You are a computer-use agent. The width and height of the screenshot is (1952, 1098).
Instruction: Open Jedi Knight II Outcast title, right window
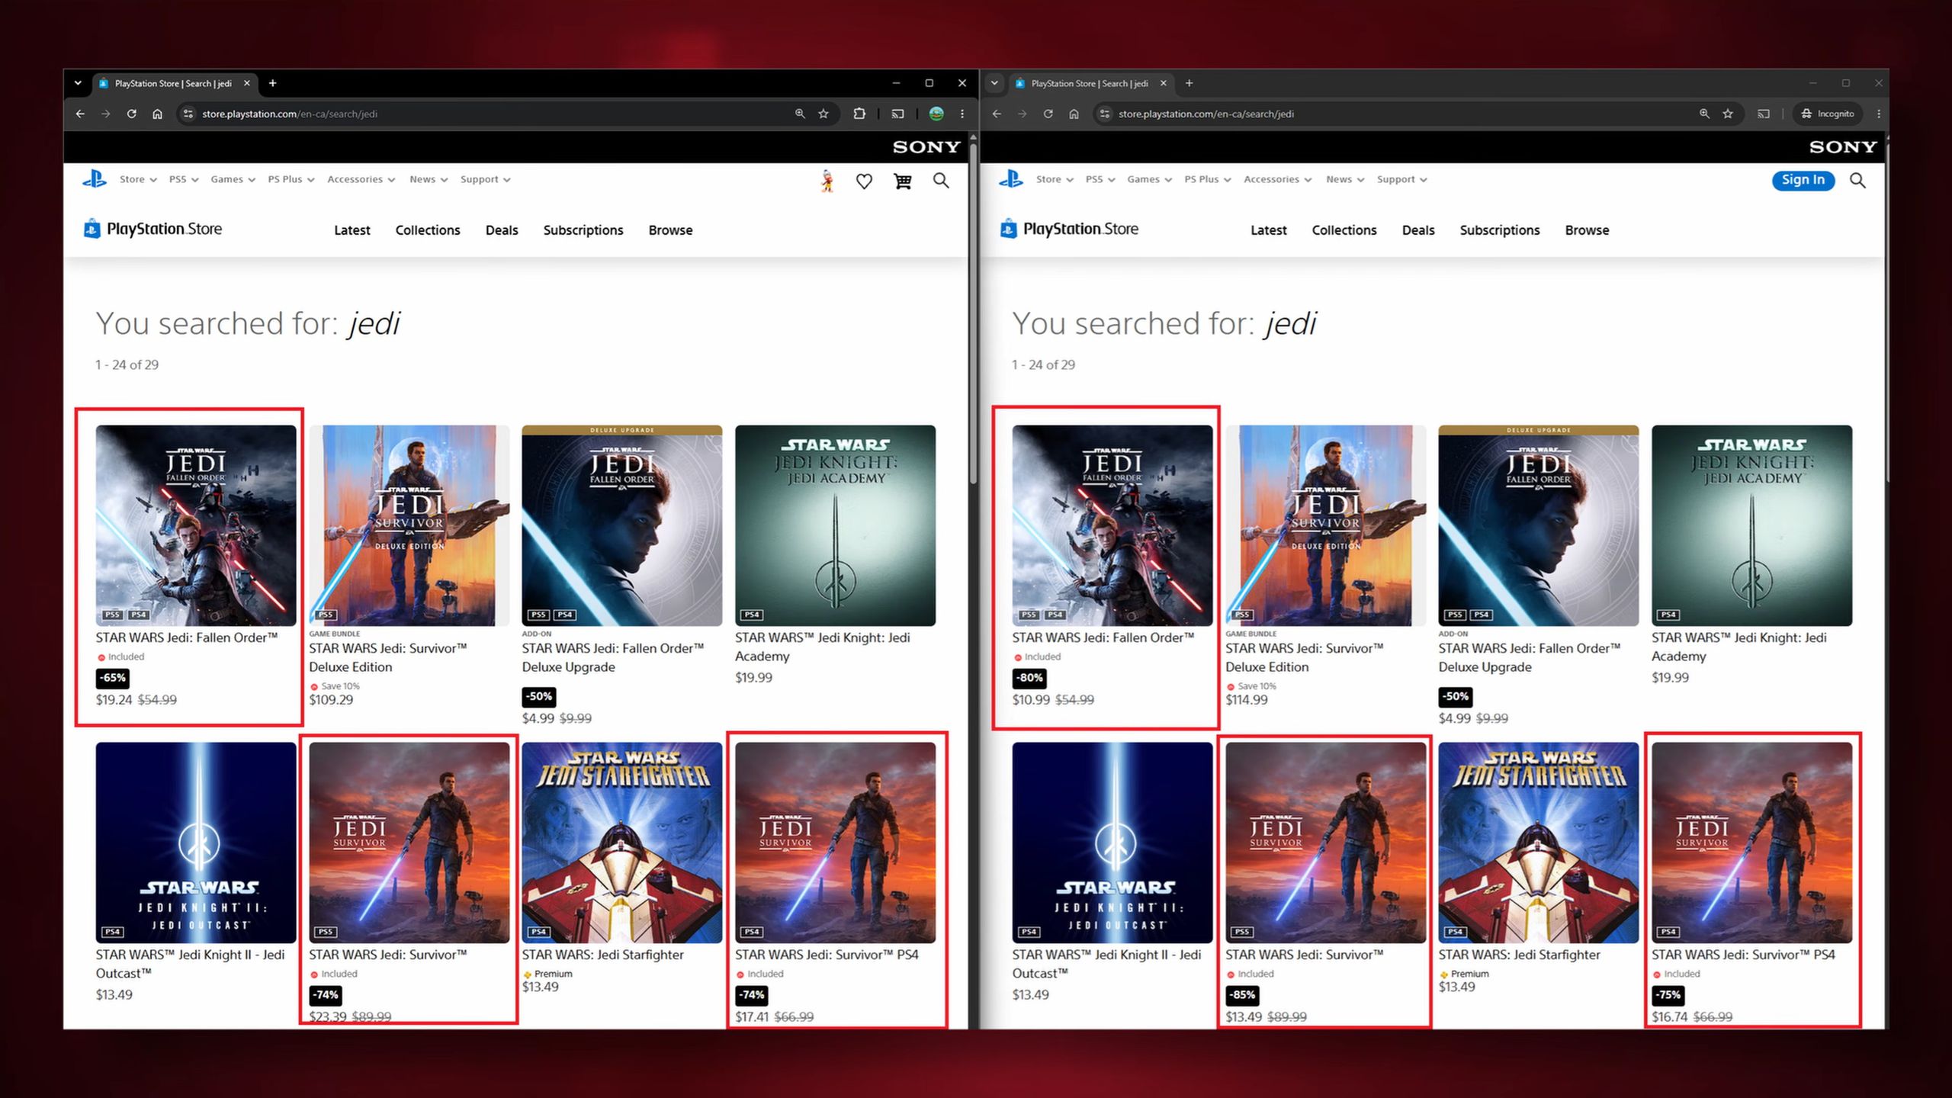point(1106,964)
